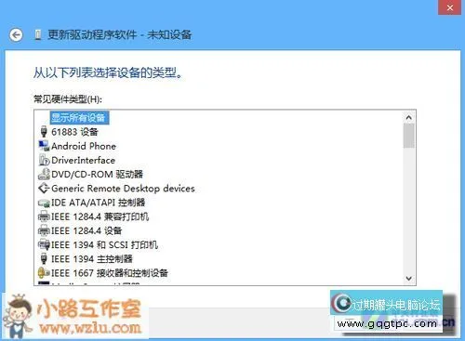The height and width of the screenshot is (341, 465).
Task: Select IEEE 1284.4 兼容打印机 entry
Action: tap(100, 216)
